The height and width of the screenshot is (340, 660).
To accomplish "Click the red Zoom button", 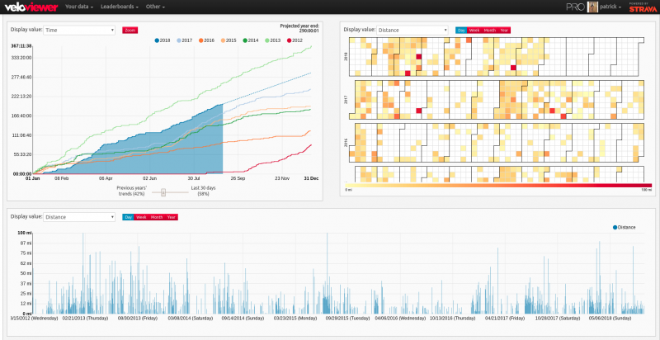I will click(130, 30).
